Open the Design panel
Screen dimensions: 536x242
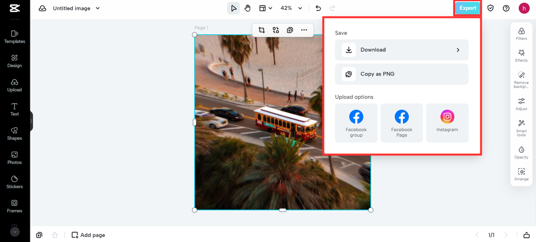click(x=15, y=61)
